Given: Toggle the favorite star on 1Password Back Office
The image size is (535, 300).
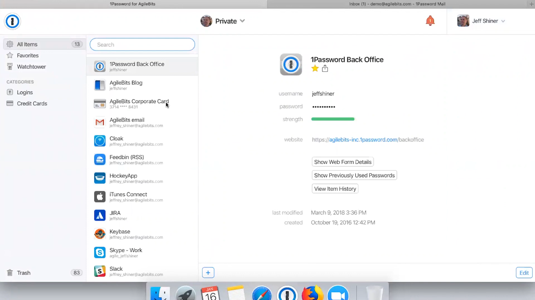Looking at the screenshot, I should (x=315, y=69).
